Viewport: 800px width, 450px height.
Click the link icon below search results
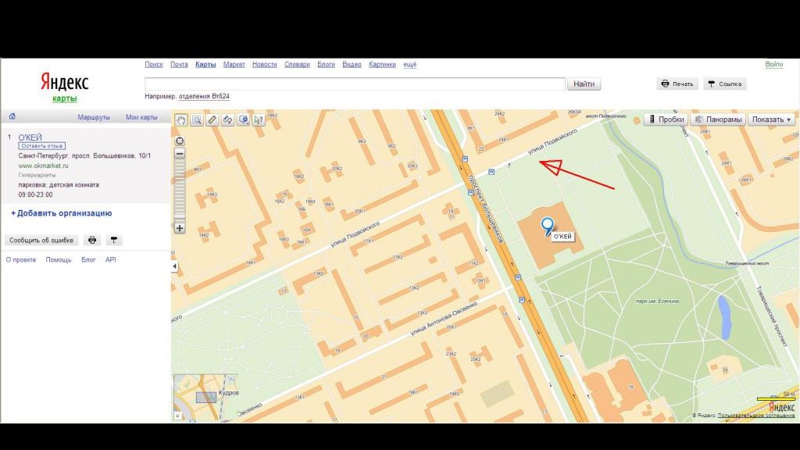[x=114, y=240]
